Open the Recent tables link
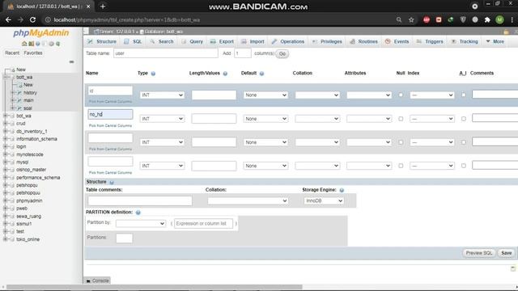Image resolution: width=518 pixels, height=291 pixels. (12, 53)
